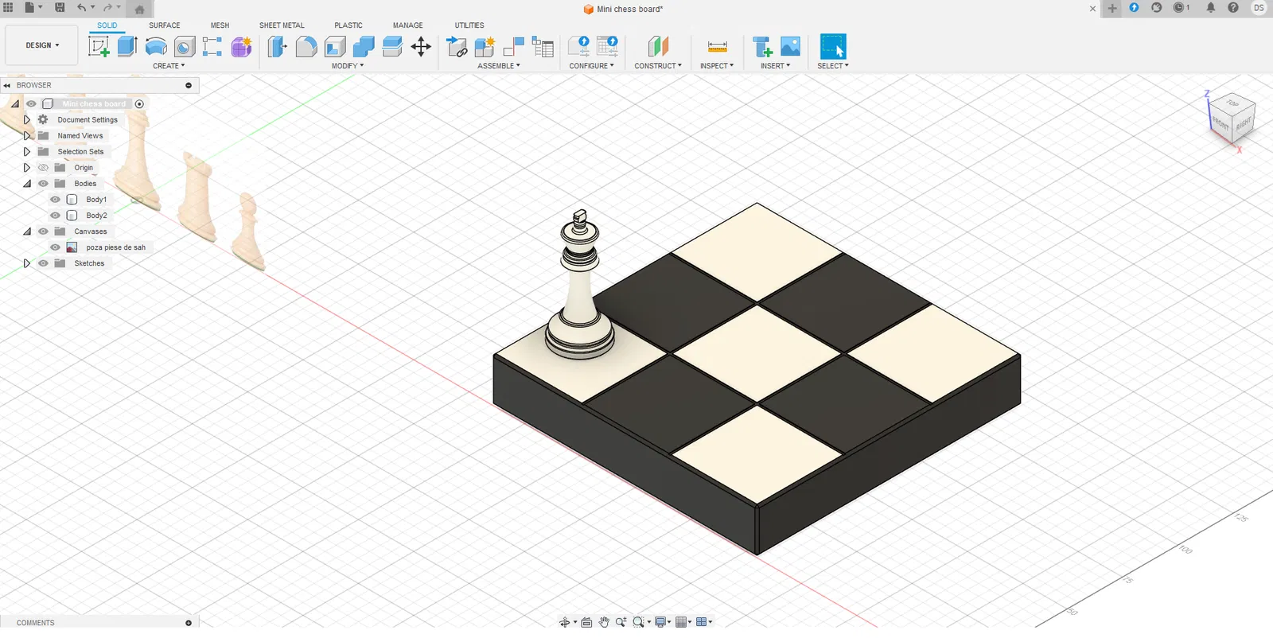Image resolution: width=1273 pixels, height=638 pixels.
Task: Open the Change Parameters tool
Action: (578, 47)
